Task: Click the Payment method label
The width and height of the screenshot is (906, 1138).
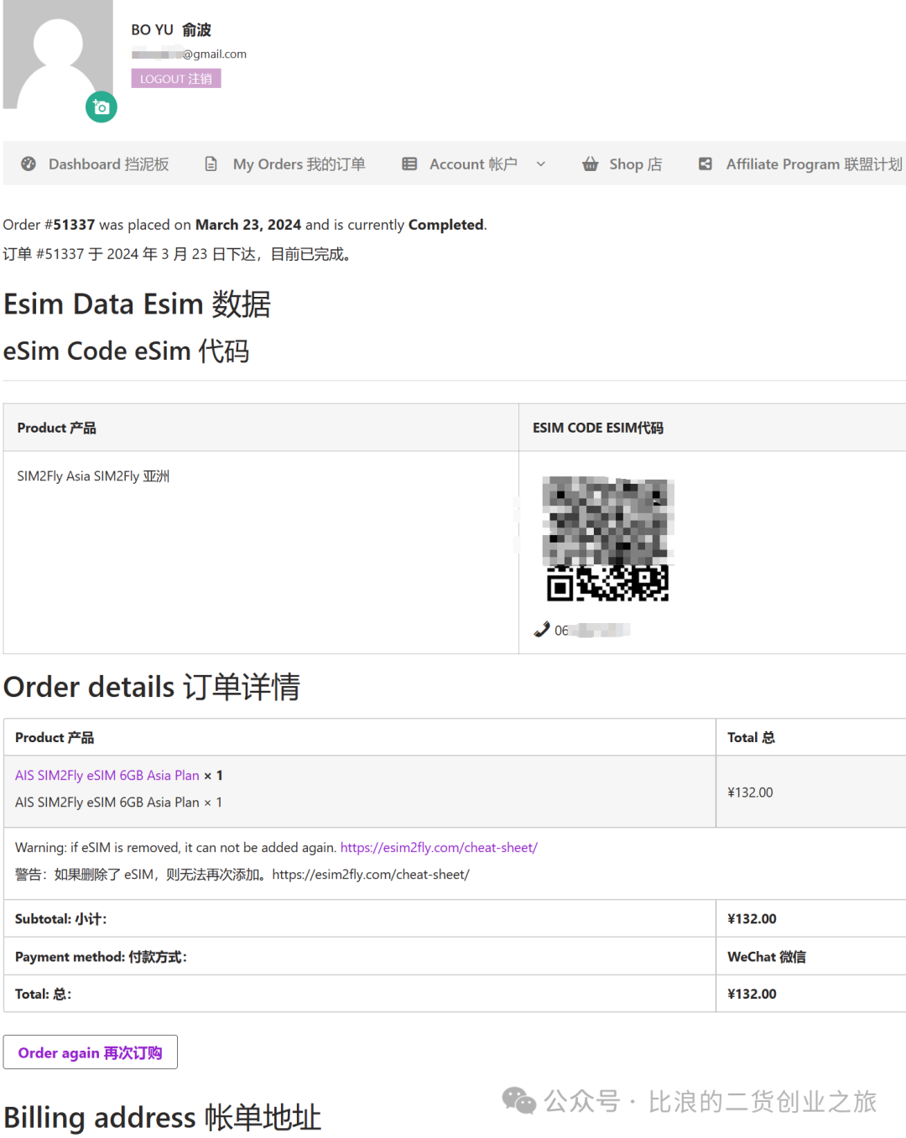Action: tap(101, 957)
